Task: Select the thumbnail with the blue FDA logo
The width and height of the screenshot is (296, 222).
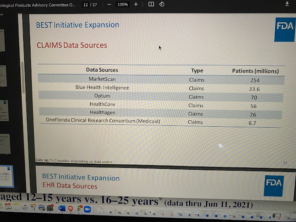Action: [x=4, y=111]
